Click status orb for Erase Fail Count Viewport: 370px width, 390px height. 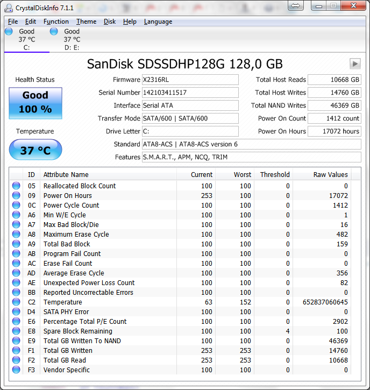pyautogui.click(x=16, y=264)
